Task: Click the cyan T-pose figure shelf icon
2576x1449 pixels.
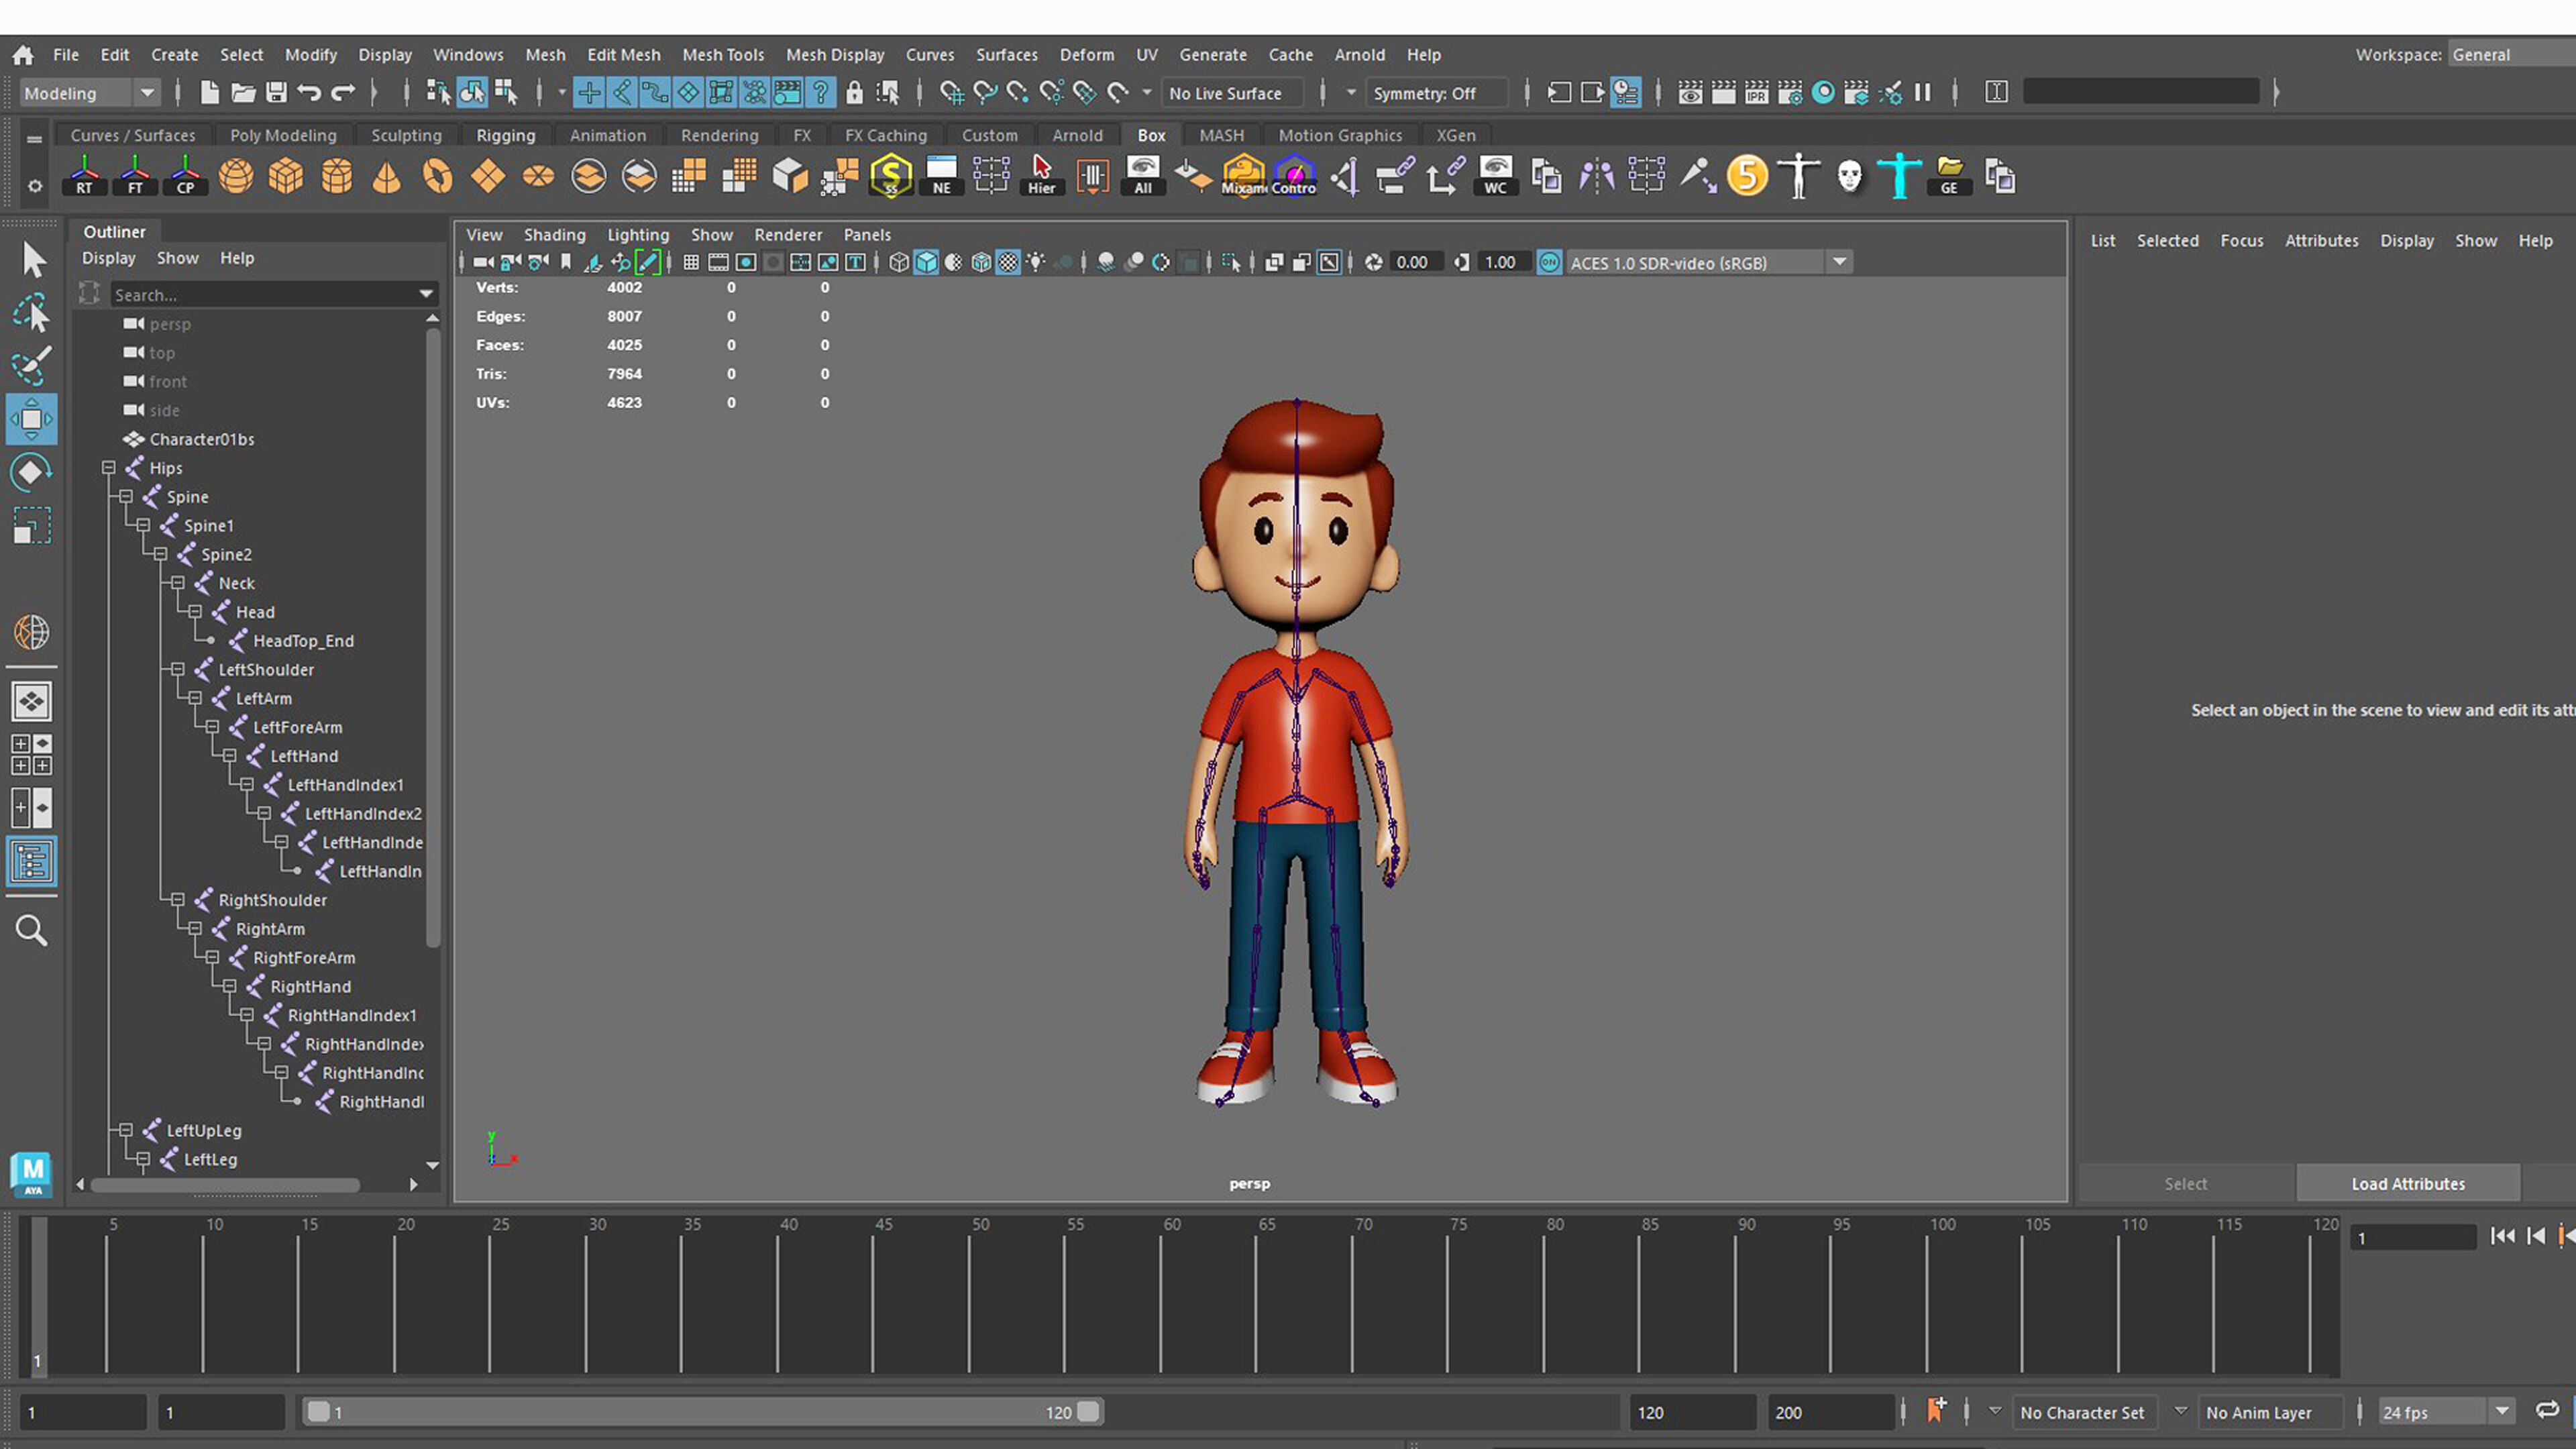Action: pos(1898,177)
